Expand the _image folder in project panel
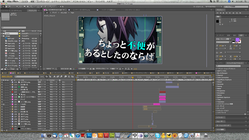The width and height of the screenshot is (249, 140). click(1, 36)
